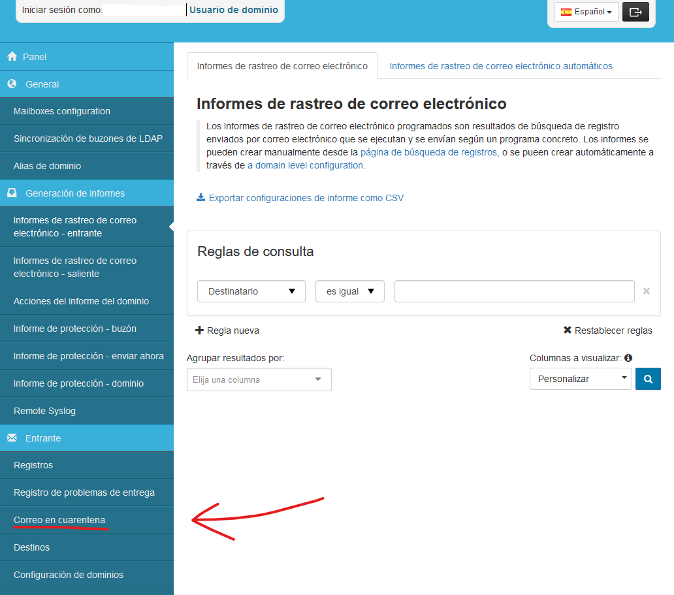Click the Panel home icon

(12, 57)
